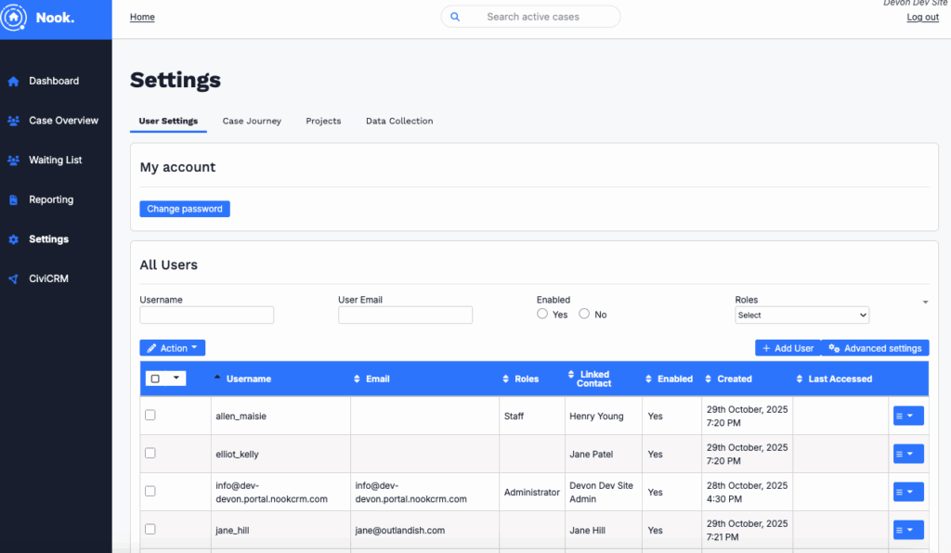This screenshot has width=951, height=553.
Task: Open Reporting via document icon
Action: 13,200
